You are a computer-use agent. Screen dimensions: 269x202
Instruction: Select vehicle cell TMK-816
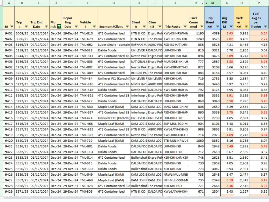(x=88, y=84)
